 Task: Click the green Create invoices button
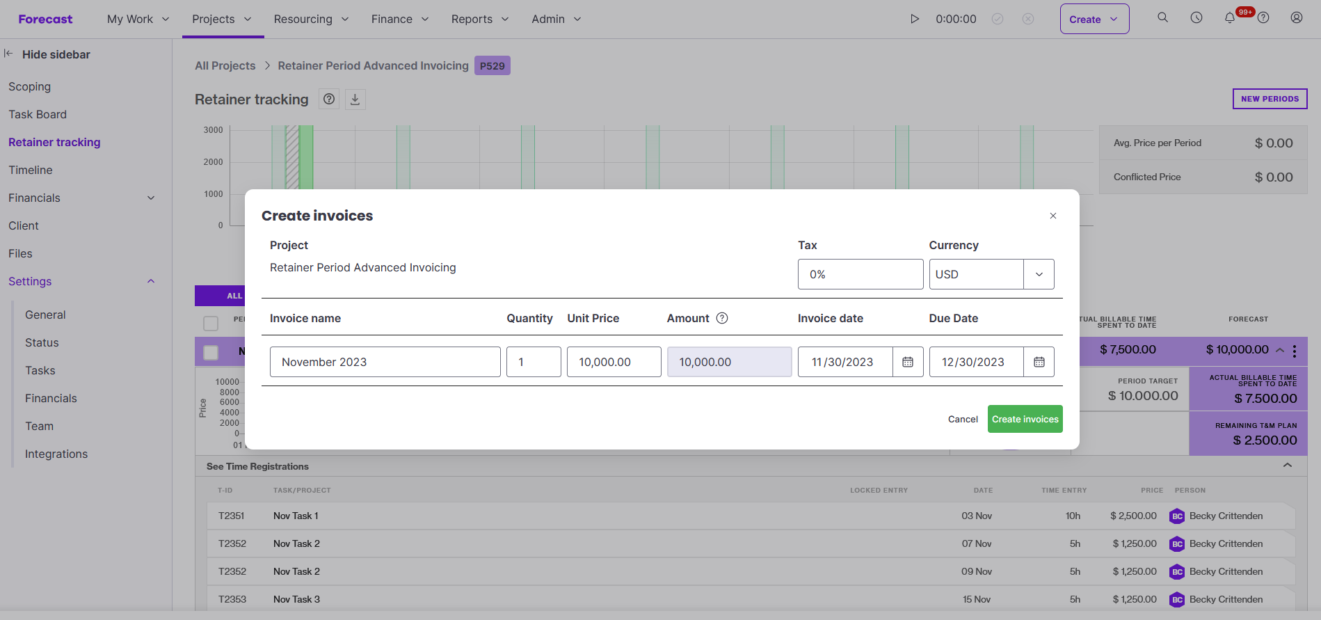[x=1025, y=419]
